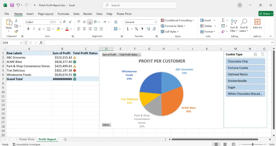Click Decrease Indent icon
Image resolution: width=276 pixels, height=146 pixels.
tap(95, 29)
